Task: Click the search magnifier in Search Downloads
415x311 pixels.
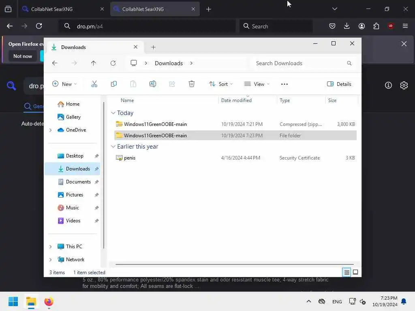Action: tap(349, 63)
